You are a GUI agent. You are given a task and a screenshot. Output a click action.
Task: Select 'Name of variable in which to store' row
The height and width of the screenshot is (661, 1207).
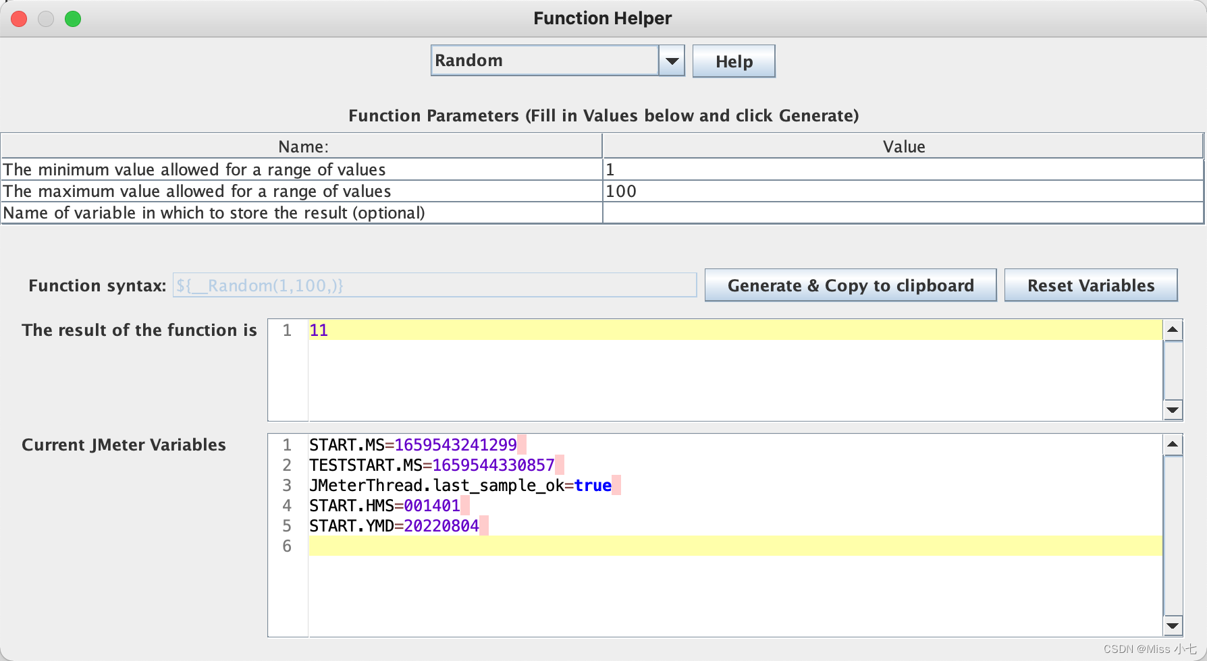click(302, 212)
